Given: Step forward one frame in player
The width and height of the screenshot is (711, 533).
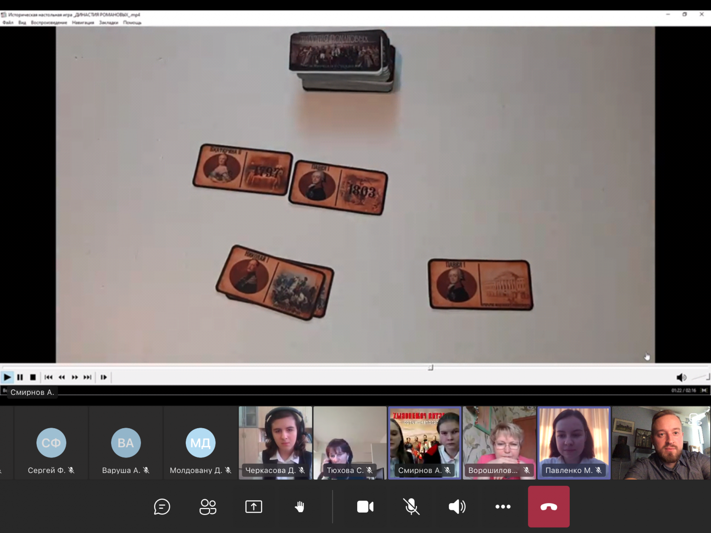Looking at the screenshot, I should [104, 378].
